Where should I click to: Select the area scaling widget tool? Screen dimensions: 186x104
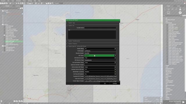coord(24,3)
